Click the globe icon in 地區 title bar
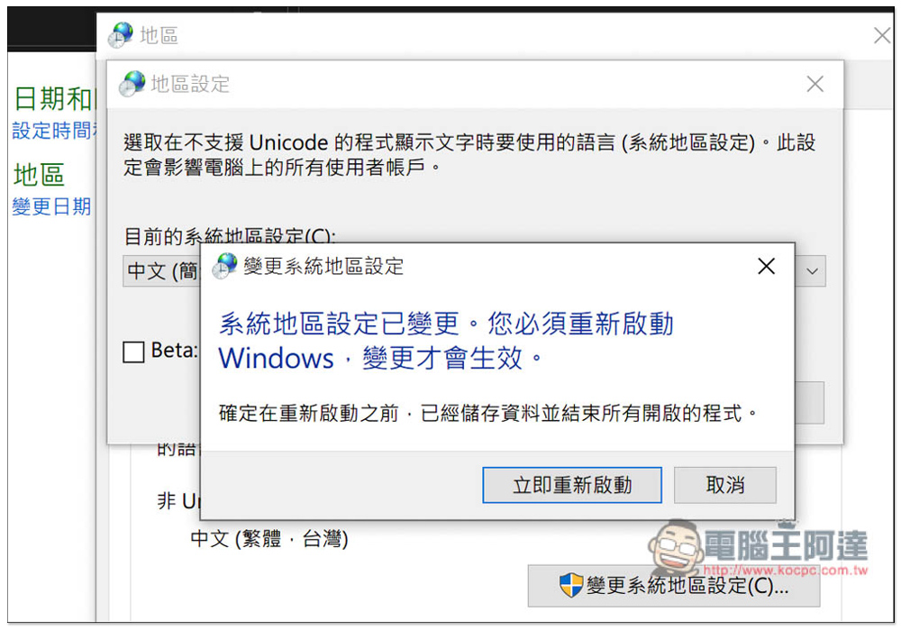 point(121,35)
